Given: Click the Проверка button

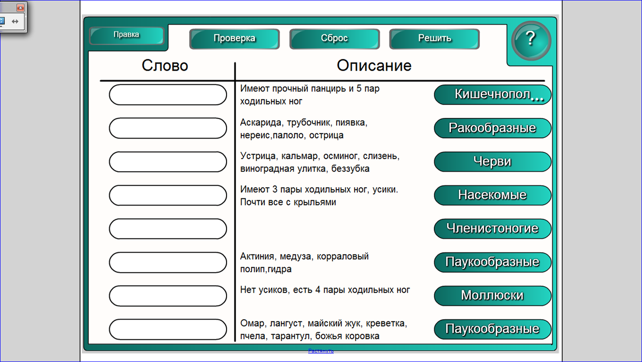Looking at the screenshot, I should point(234,39).
